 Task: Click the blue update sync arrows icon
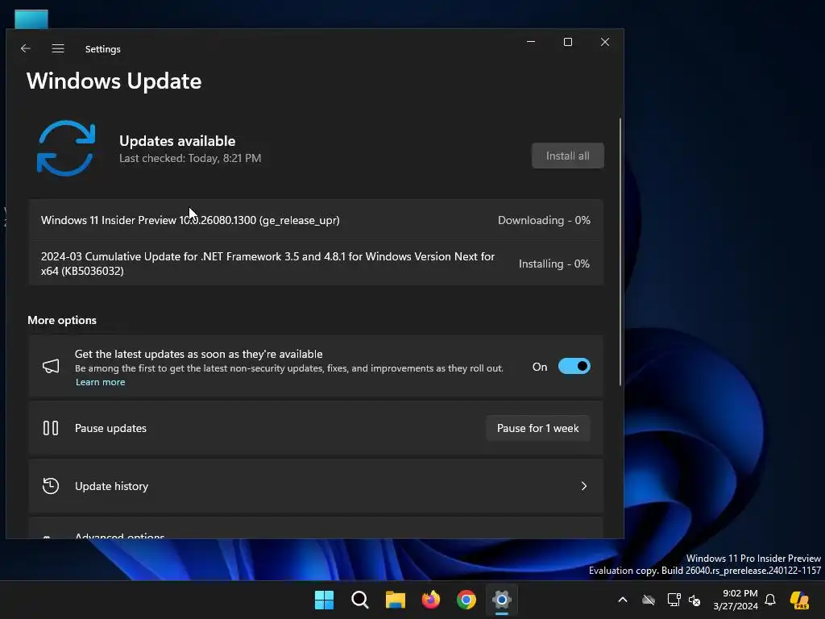pyautogui.click(x=66, y=148)
